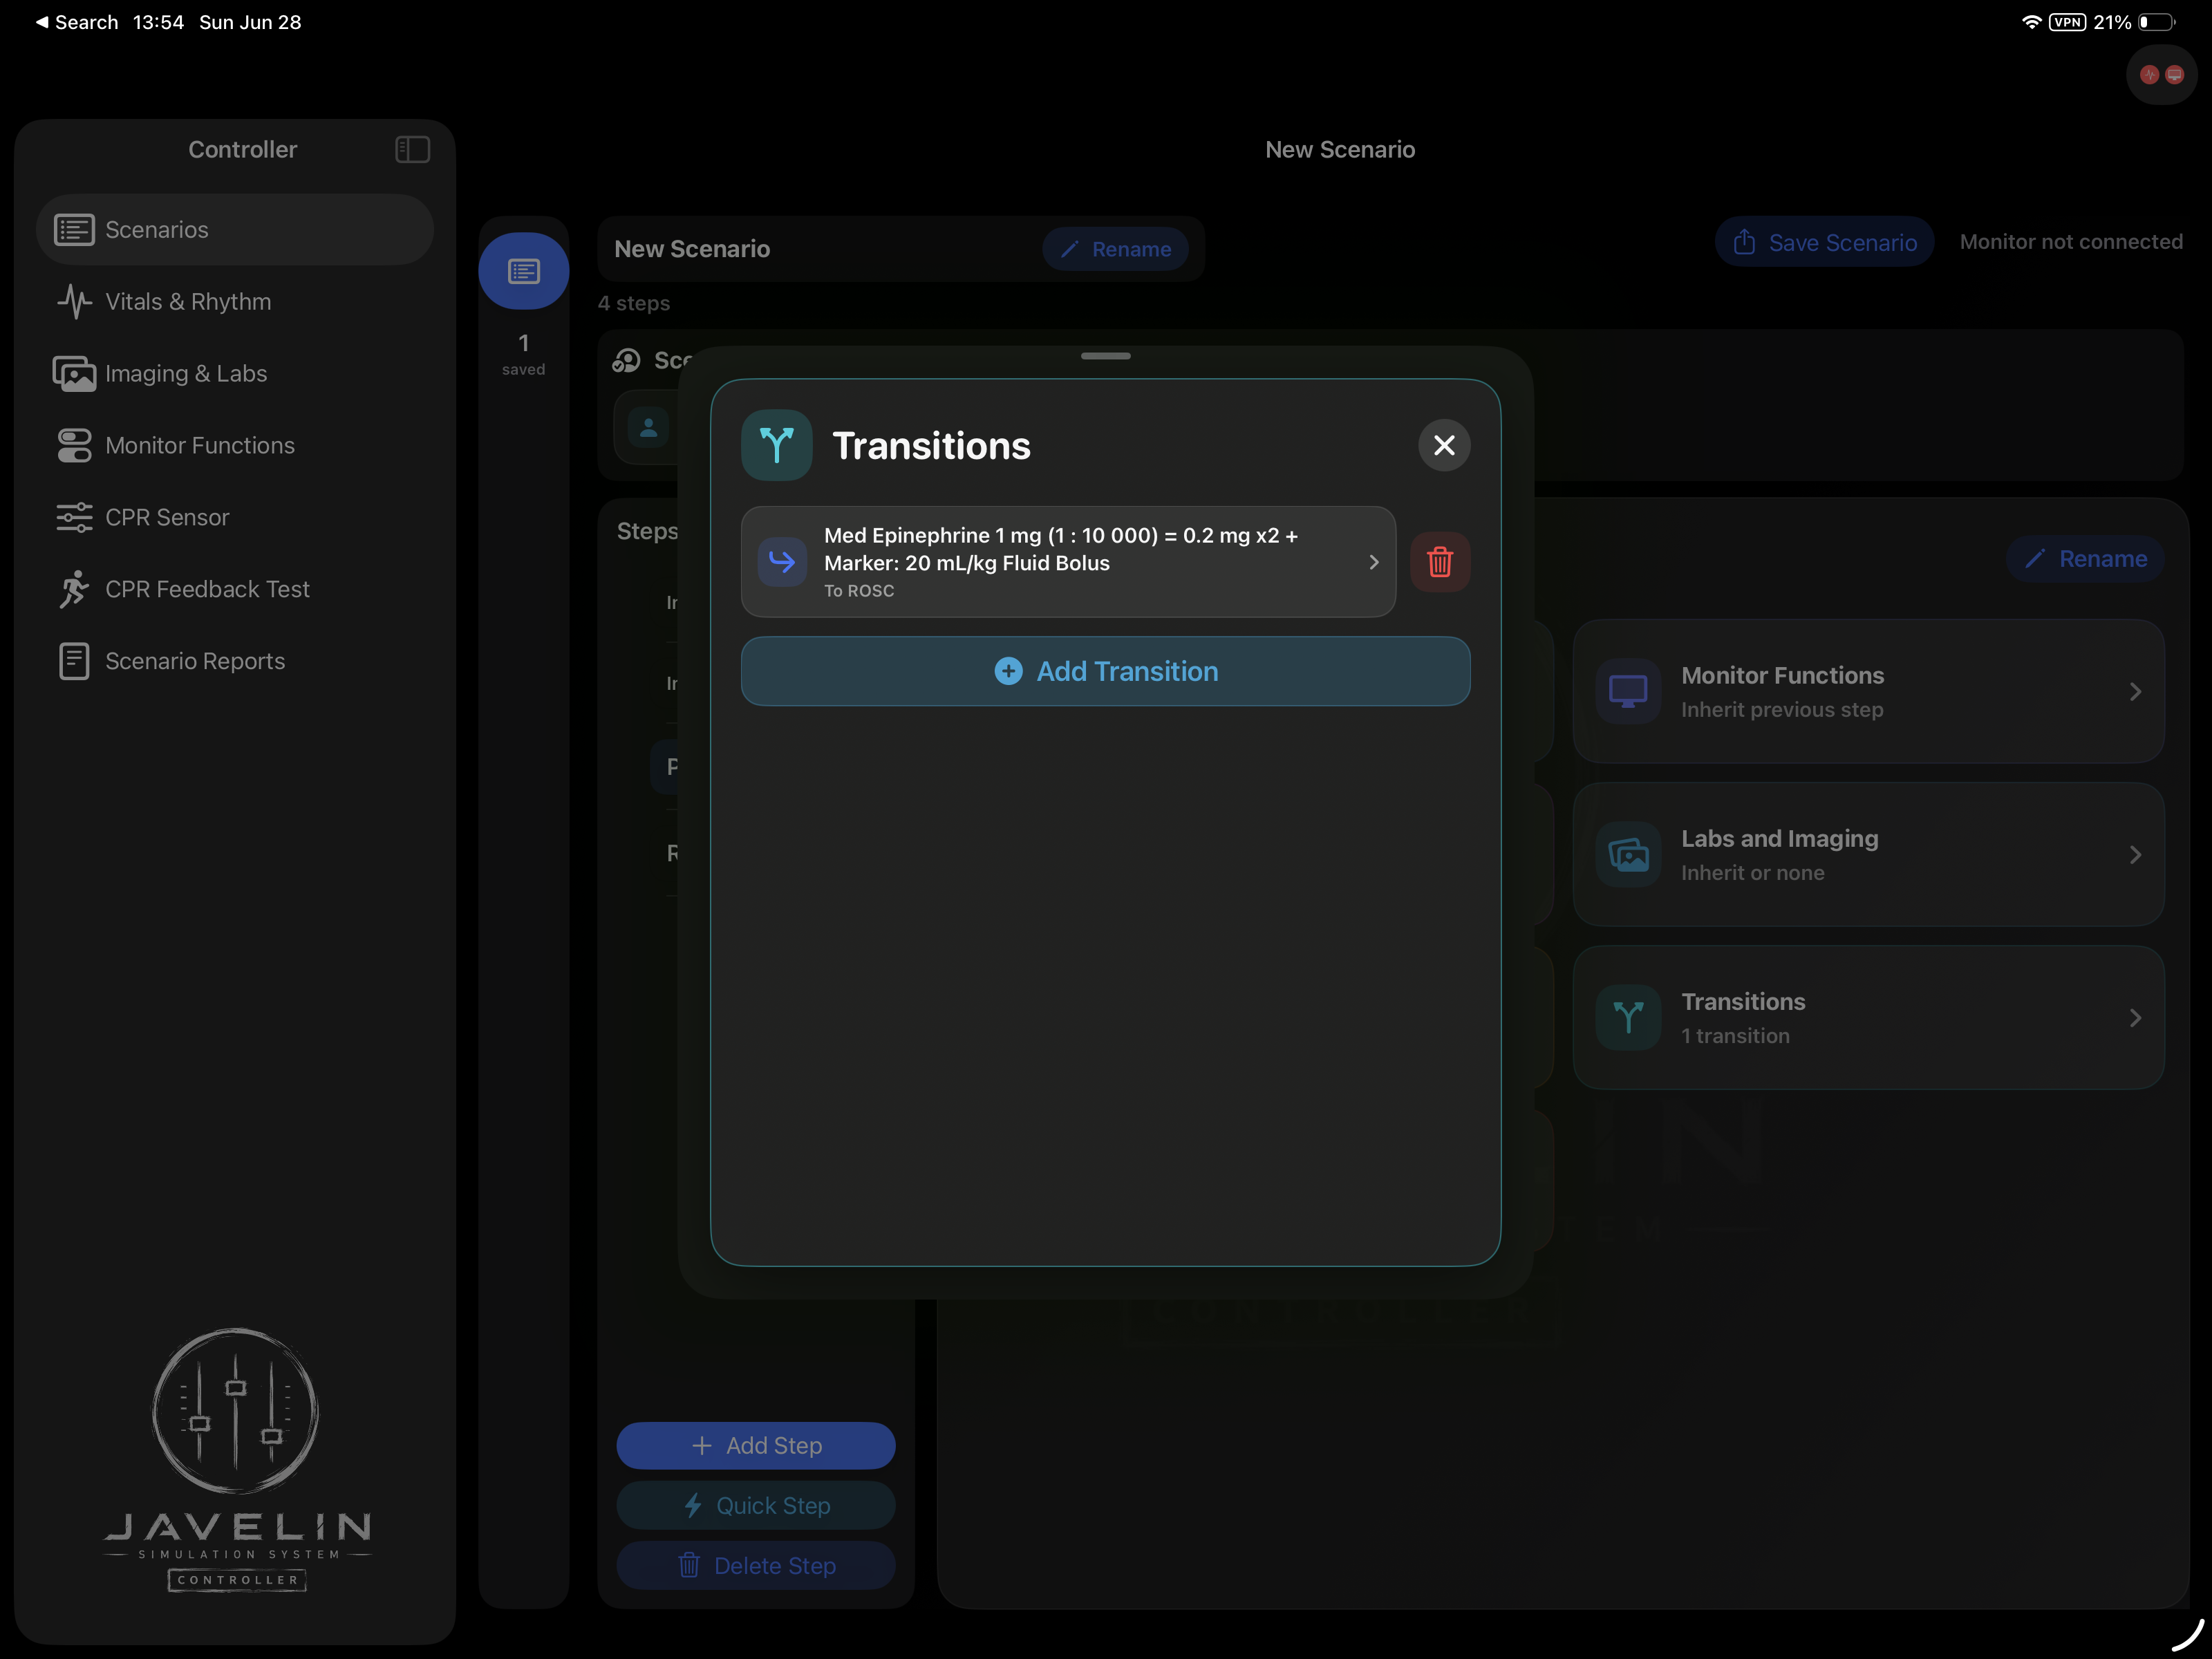
Task: Click the Scenarios list icon in sidebar
Action: 74,229
